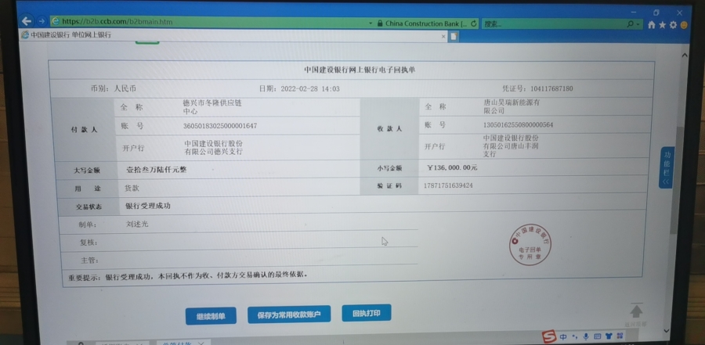Click the 返回顶部 up-arrow icon
The image size is (705, 345).
tap(636, 312)
